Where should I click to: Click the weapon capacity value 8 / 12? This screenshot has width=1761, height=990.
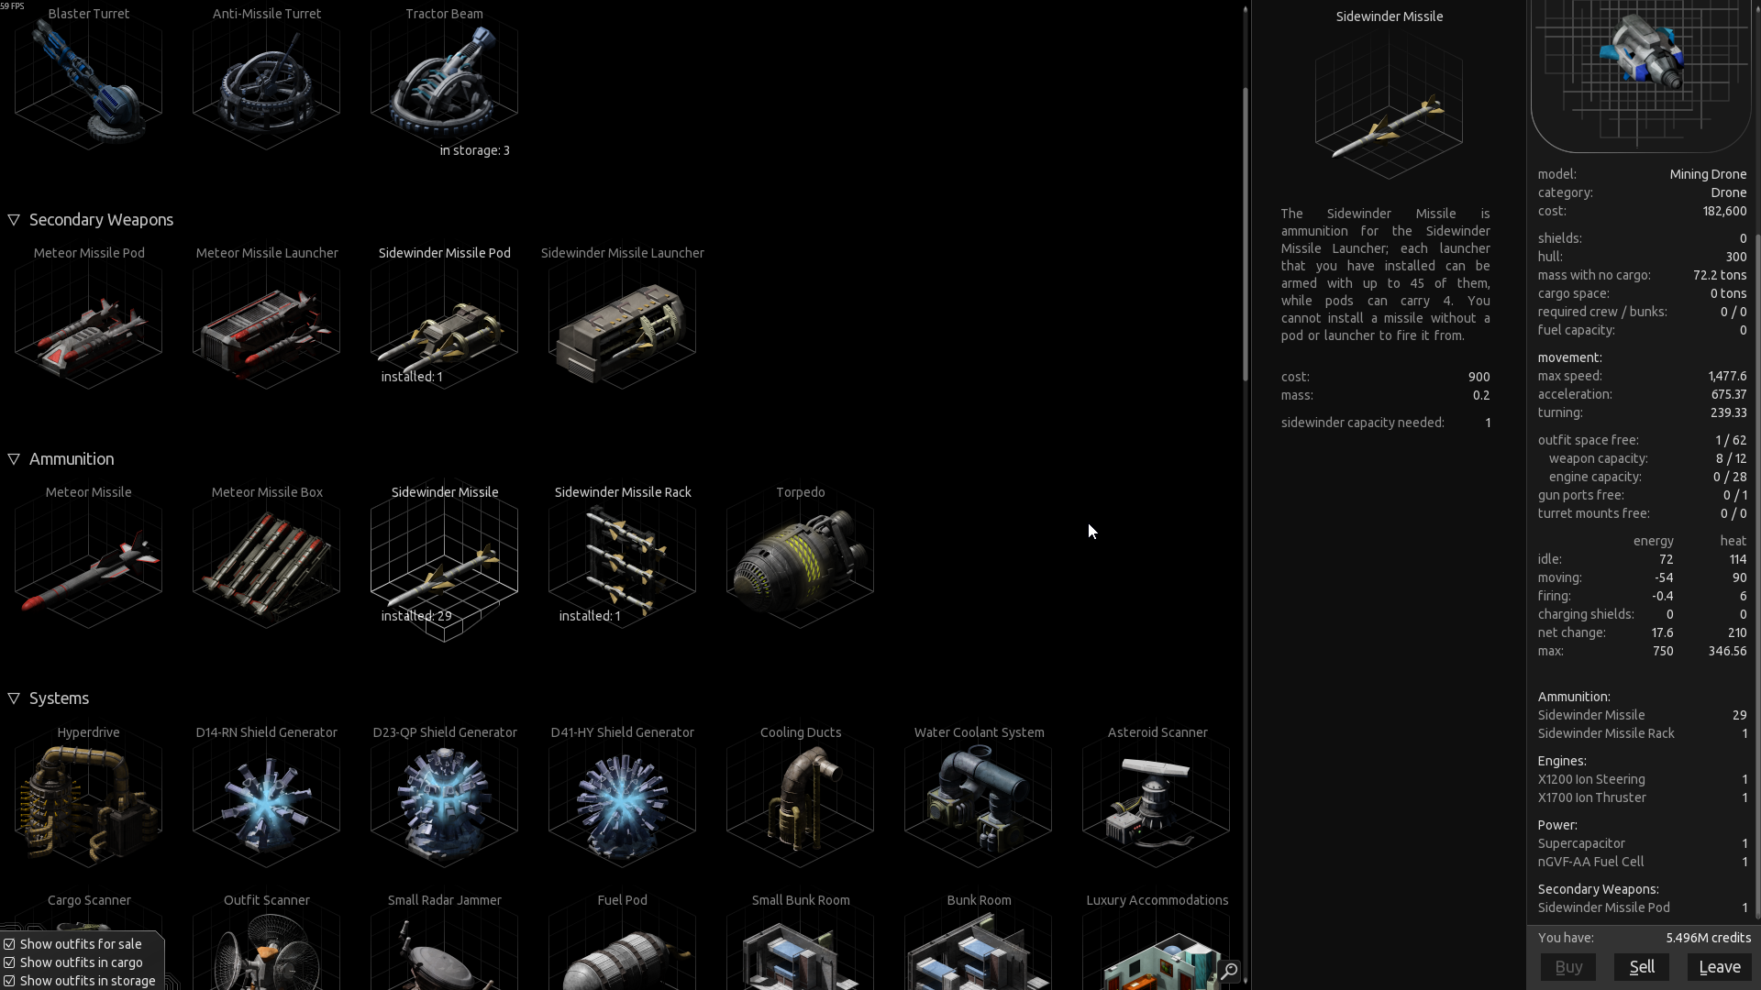click(1731, 458)
